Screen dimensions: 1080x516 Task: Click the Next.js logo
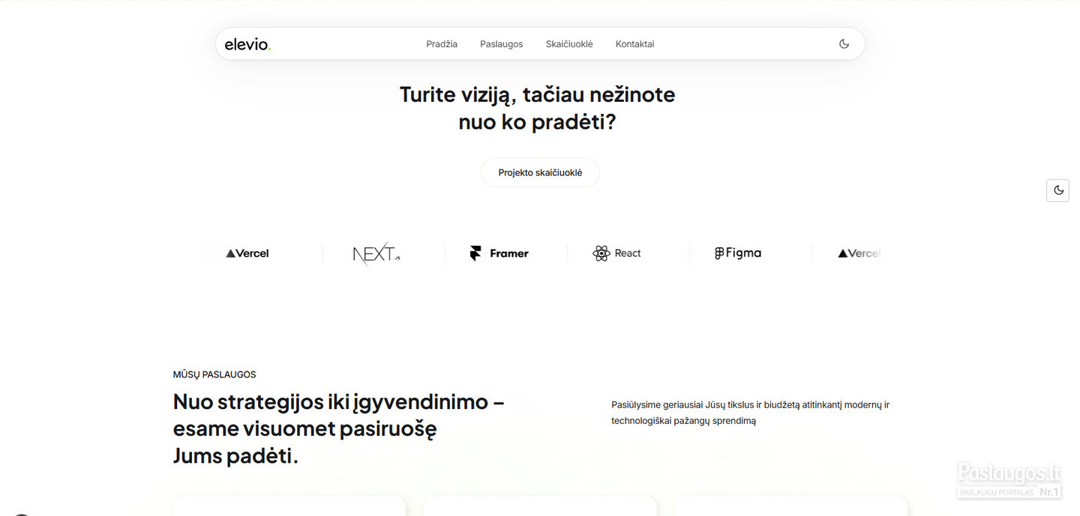(376, 254)
